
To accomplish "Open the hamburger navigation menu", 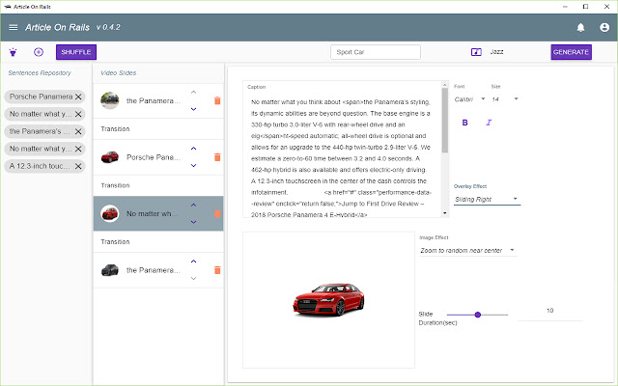I will tap(13, 27).
